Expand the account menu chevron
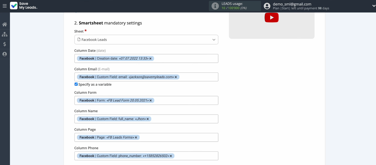This screenshot has width=376, height=165. [374, 6]
